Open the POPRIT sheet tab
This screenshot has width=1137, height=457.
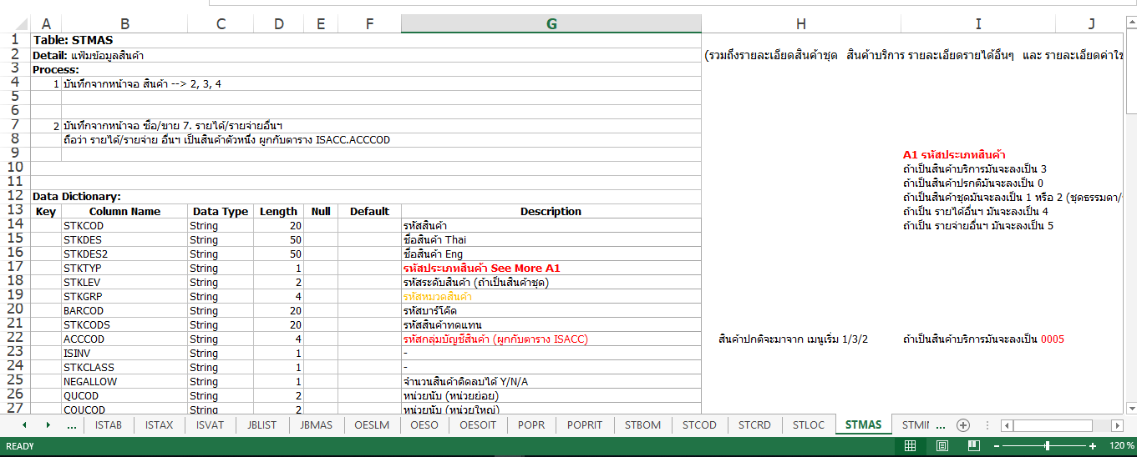(584, 424)
